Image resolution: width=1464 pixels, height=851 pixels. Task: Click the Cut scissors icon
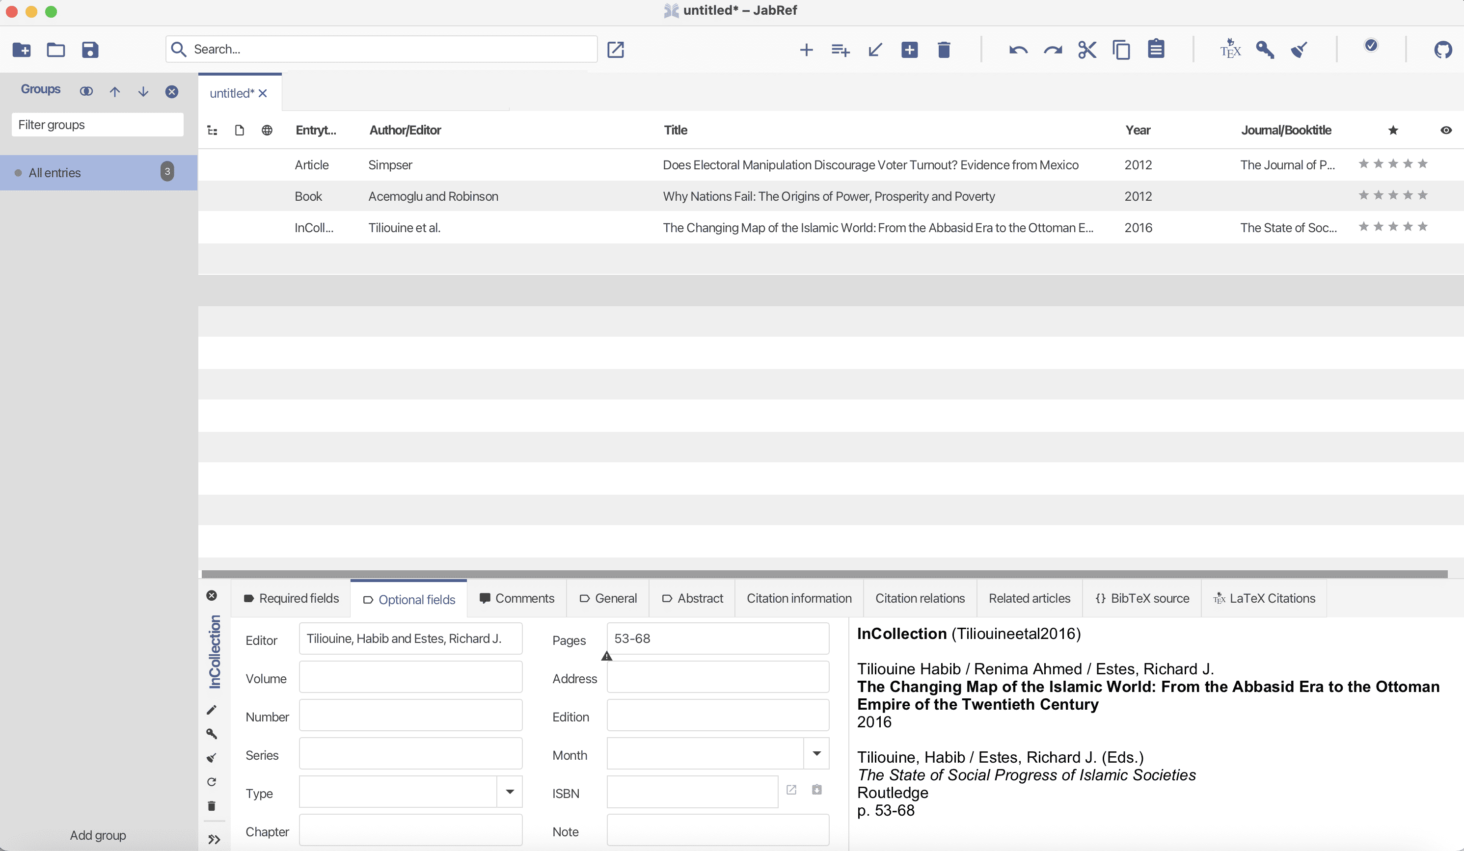(1087, 50)
